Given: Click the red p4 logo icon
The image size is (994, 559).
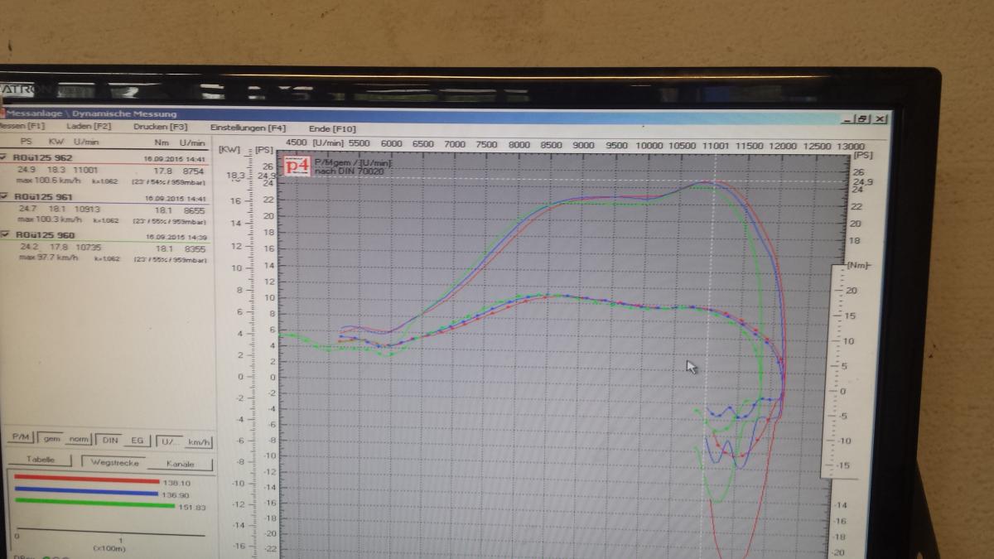Looking at the screenshot, I should [x=297, y=165].
